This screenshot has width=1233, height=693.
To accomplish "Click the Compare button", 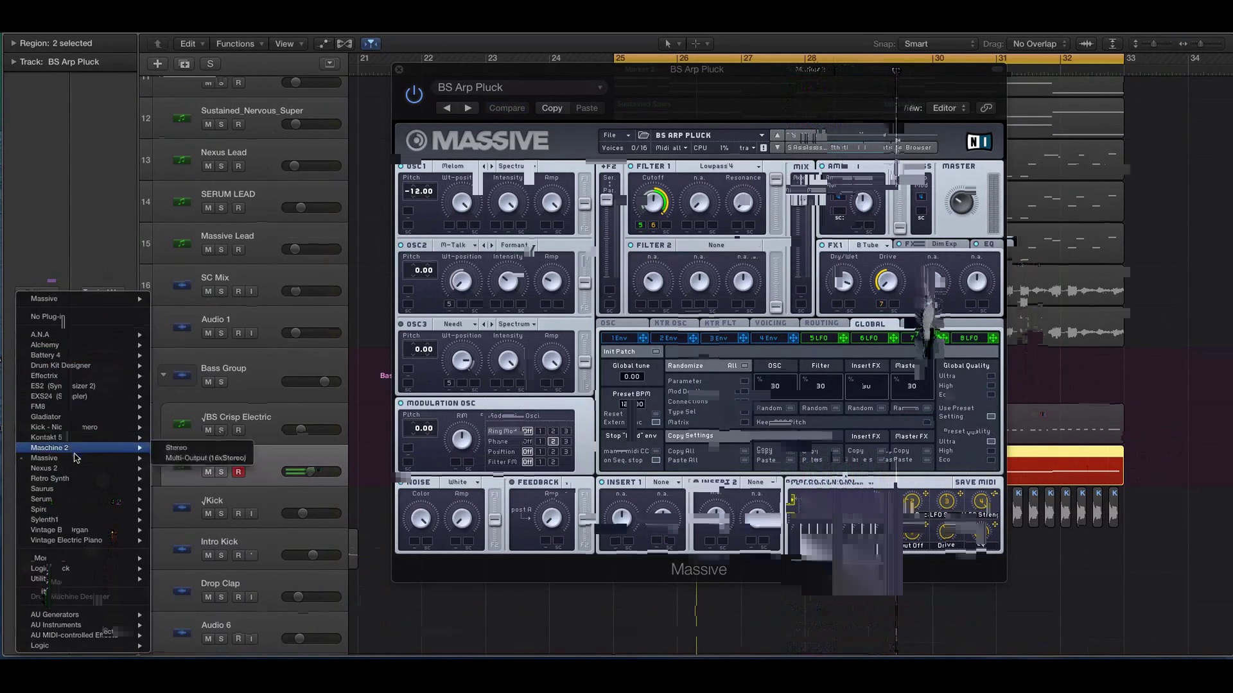I will point(507,108).
